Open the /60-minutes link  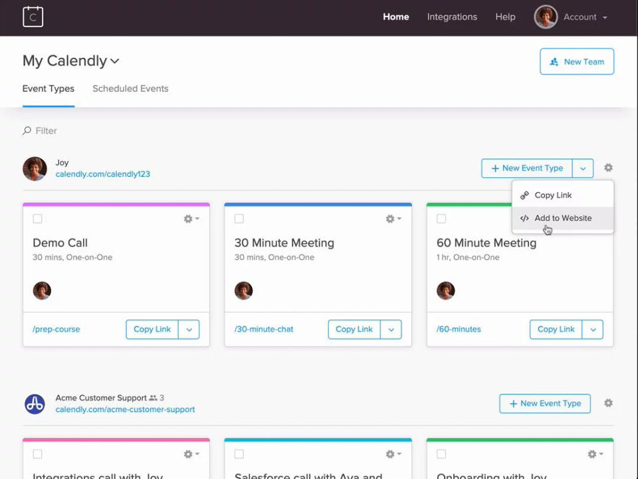(459, 330)
